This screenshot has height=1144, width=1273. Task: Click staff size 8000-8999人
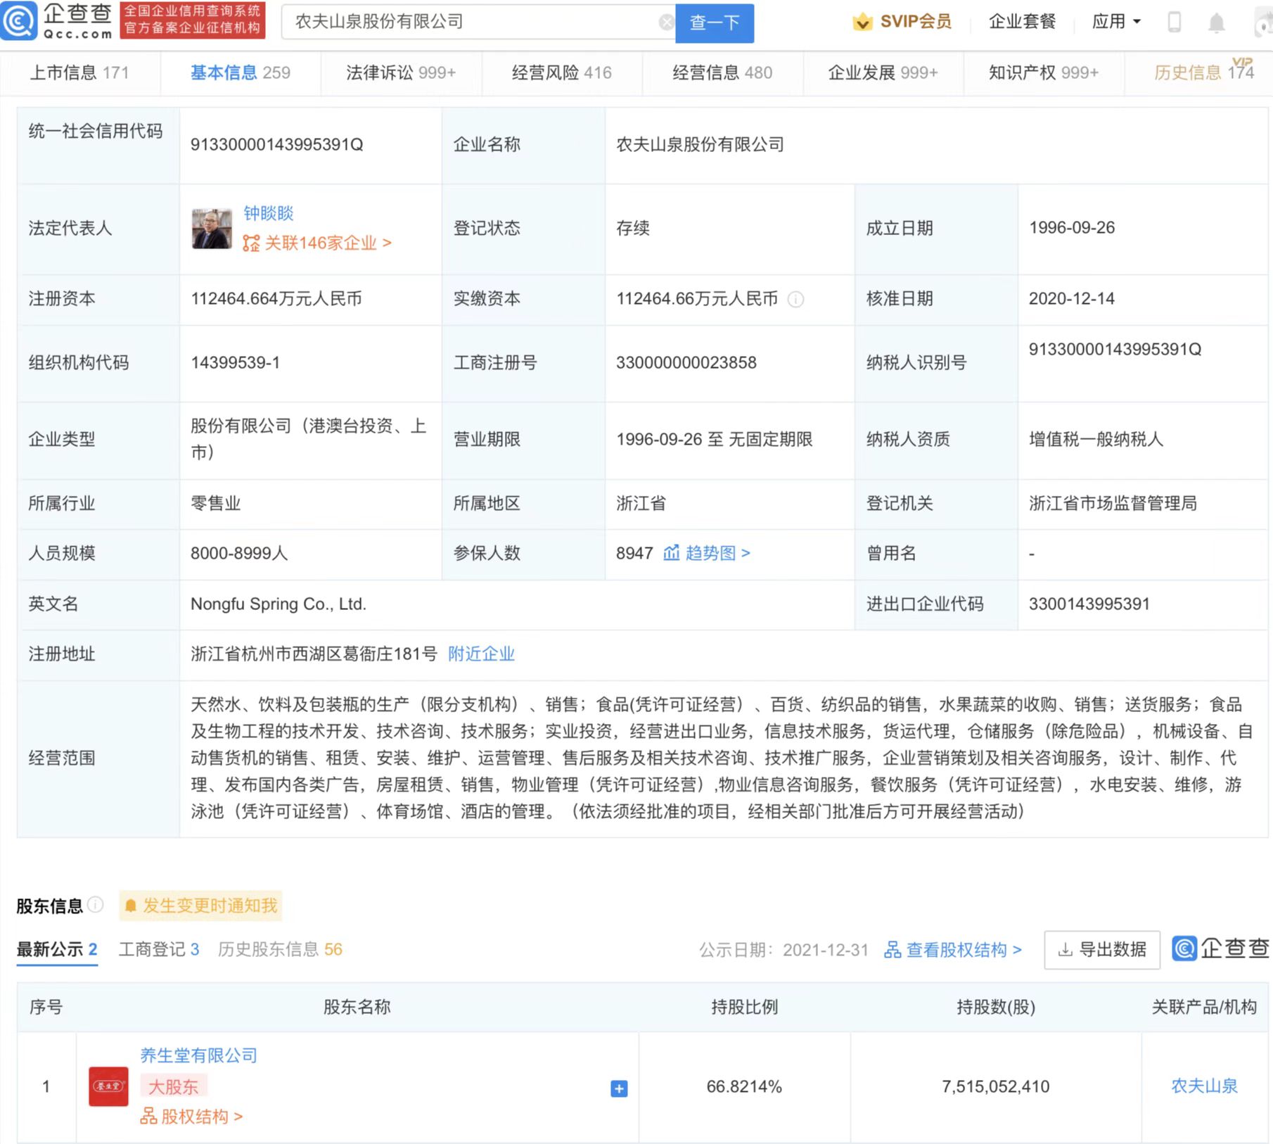239,553
